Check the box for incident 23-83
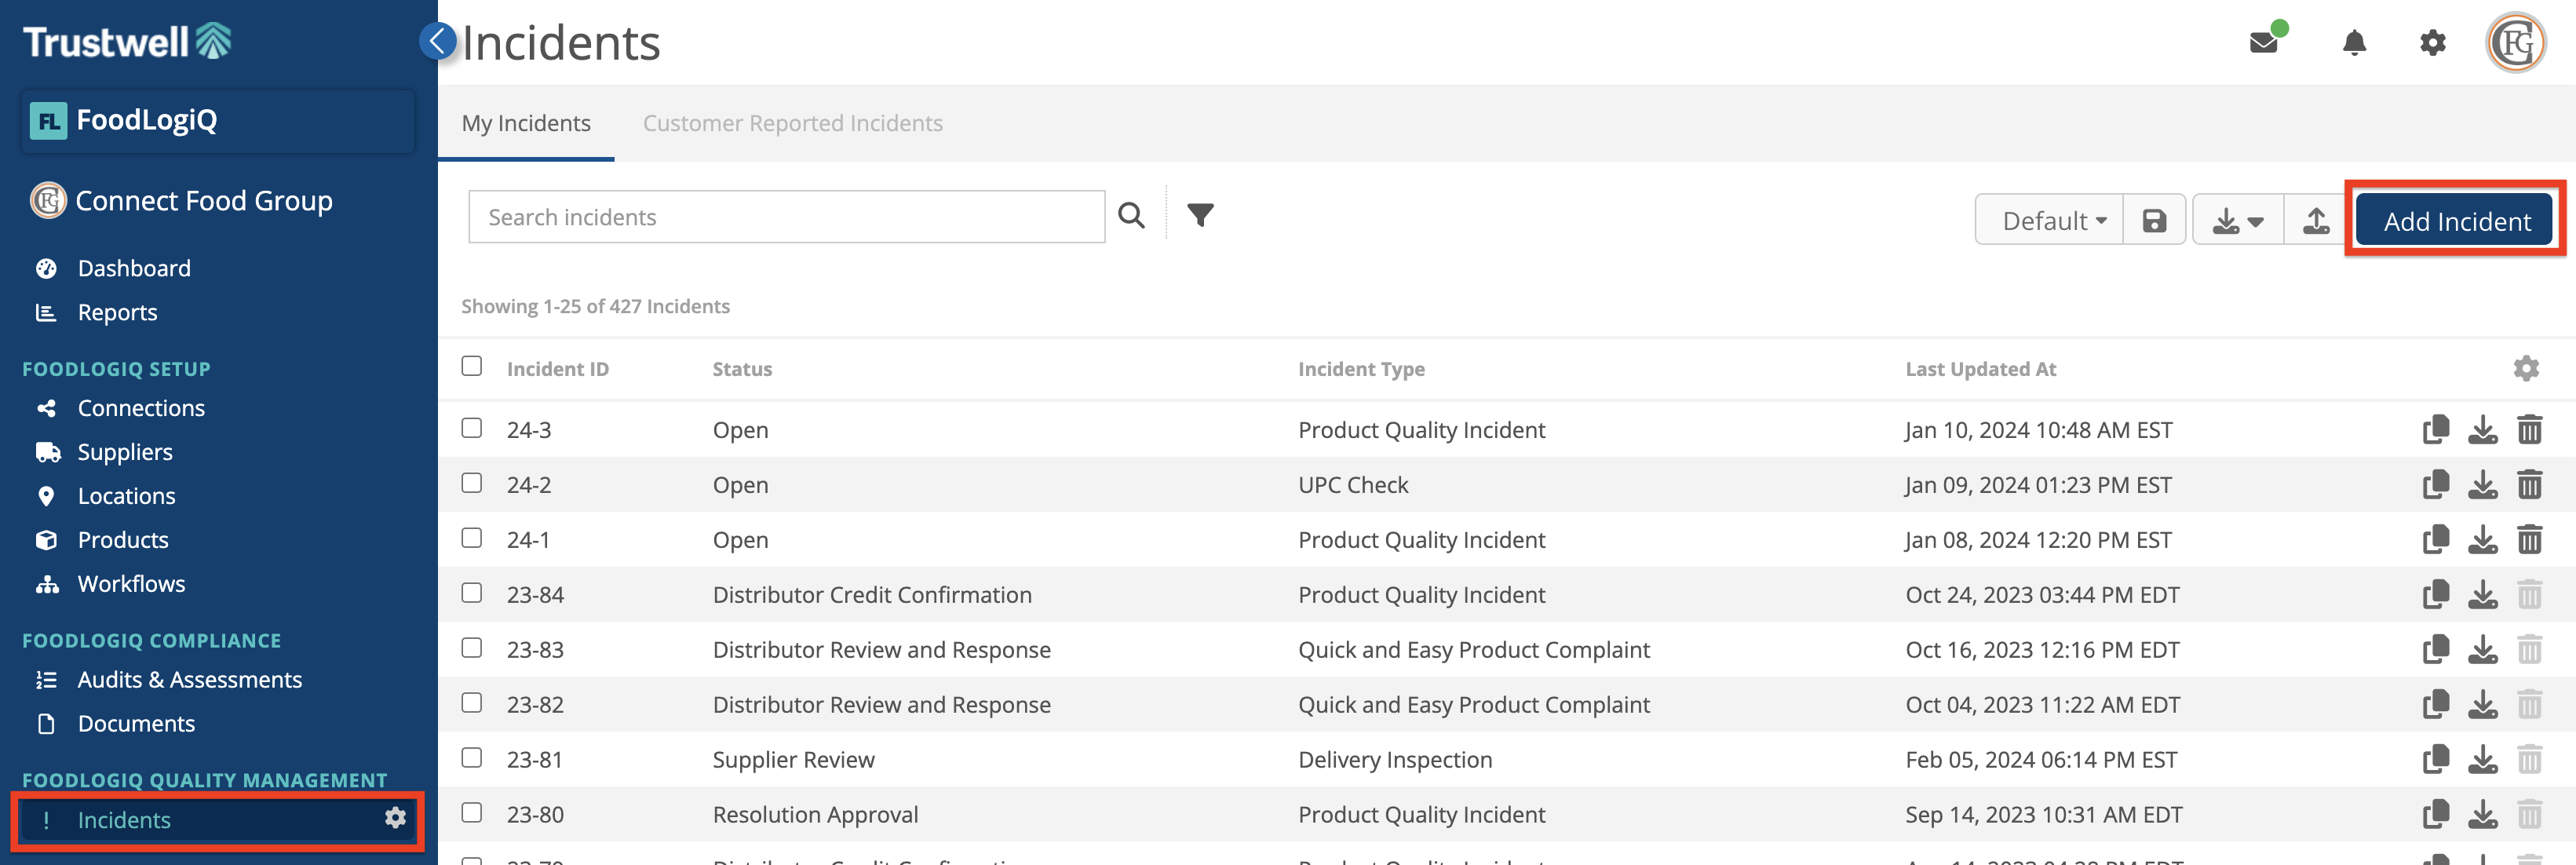Screen dimensions: 2576x865 pos(472,648)
